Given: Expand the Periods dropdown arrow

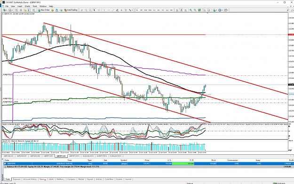Looking at the screenshot, I should (x=222, y=10).
